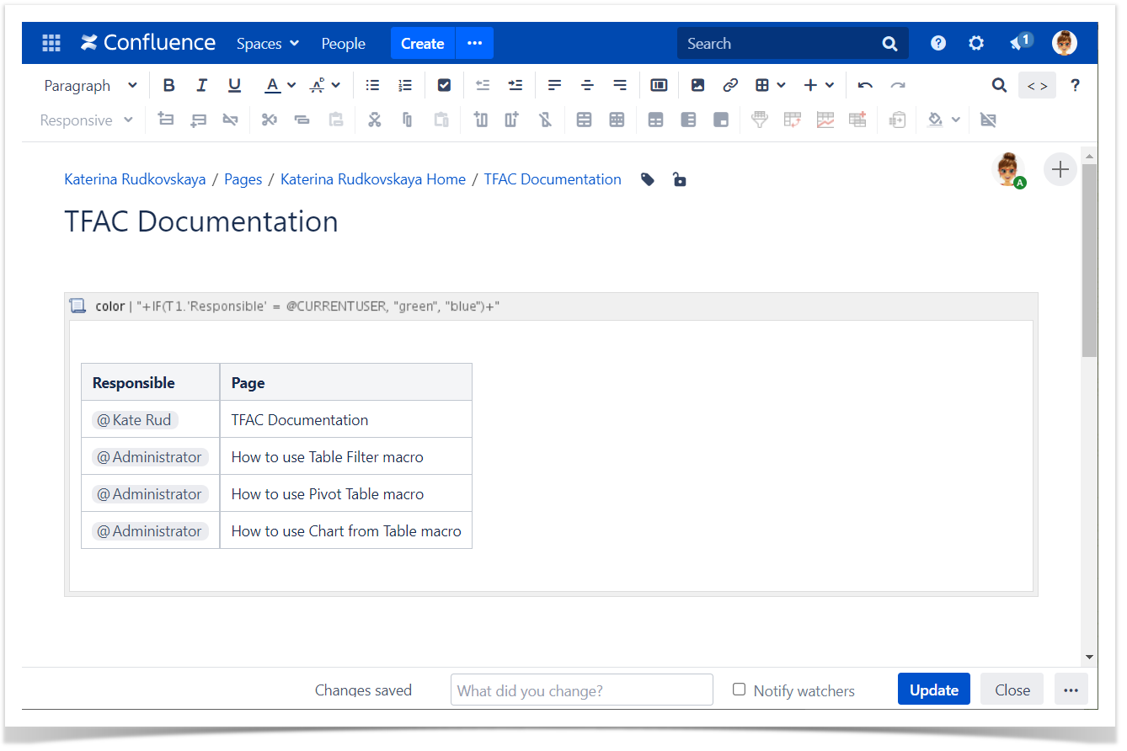The image size is (1127, 751).
Task: Apply italic formatting
Action: (201, 85)
